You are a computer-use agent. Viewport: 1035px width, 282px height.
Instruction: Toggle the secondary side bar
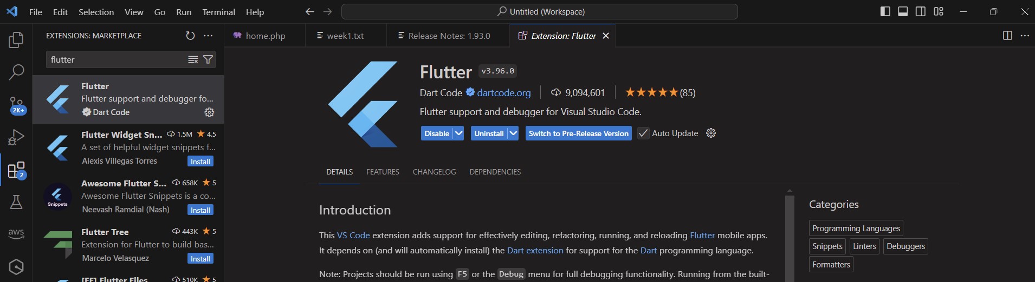click(921, 11)
